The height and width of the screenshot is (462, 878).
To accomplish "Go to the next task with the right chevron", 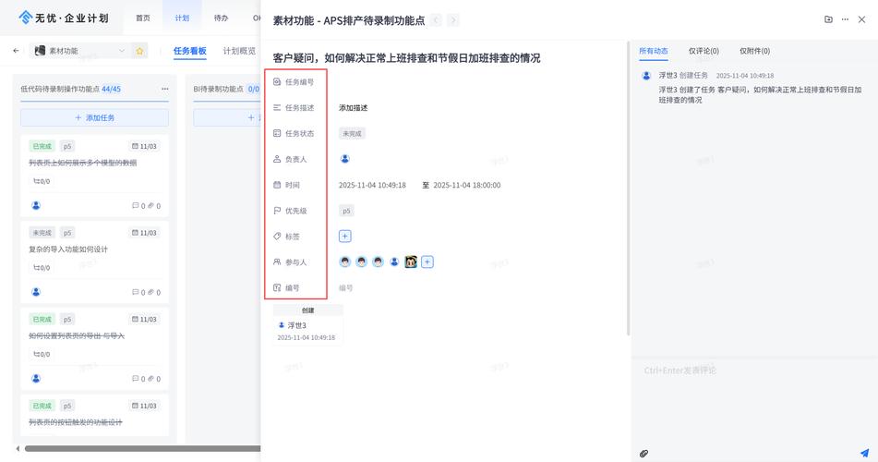I will coord(453,20).
